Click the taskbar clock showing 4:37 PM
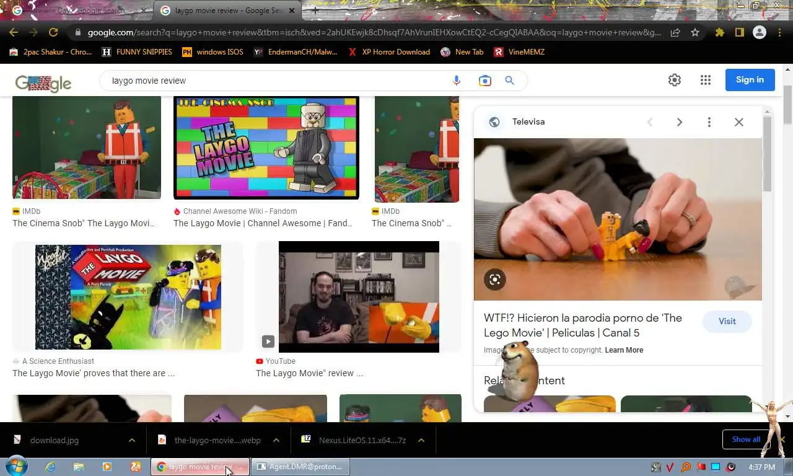Image resolution: width=793 pixels, height=476 pixels. (x=761, y=467)
